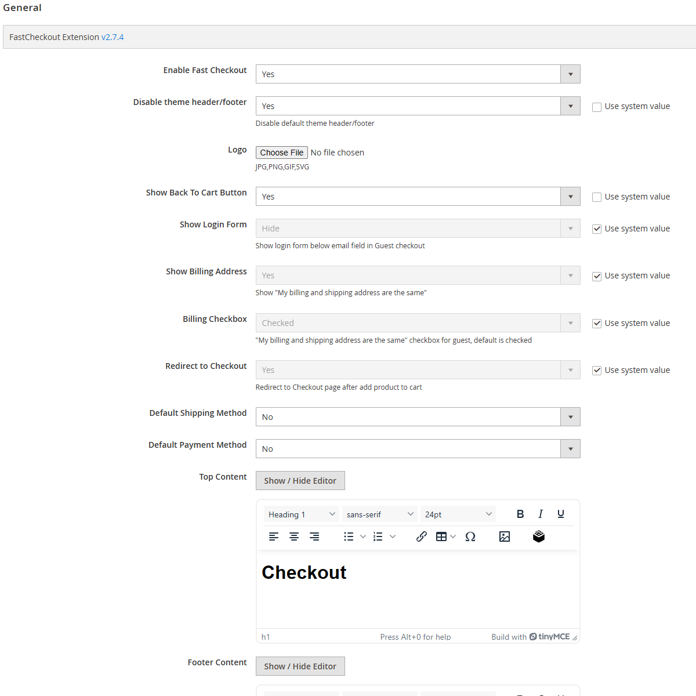
Task: Insert a link in Top Content editor
Action: 422,536
